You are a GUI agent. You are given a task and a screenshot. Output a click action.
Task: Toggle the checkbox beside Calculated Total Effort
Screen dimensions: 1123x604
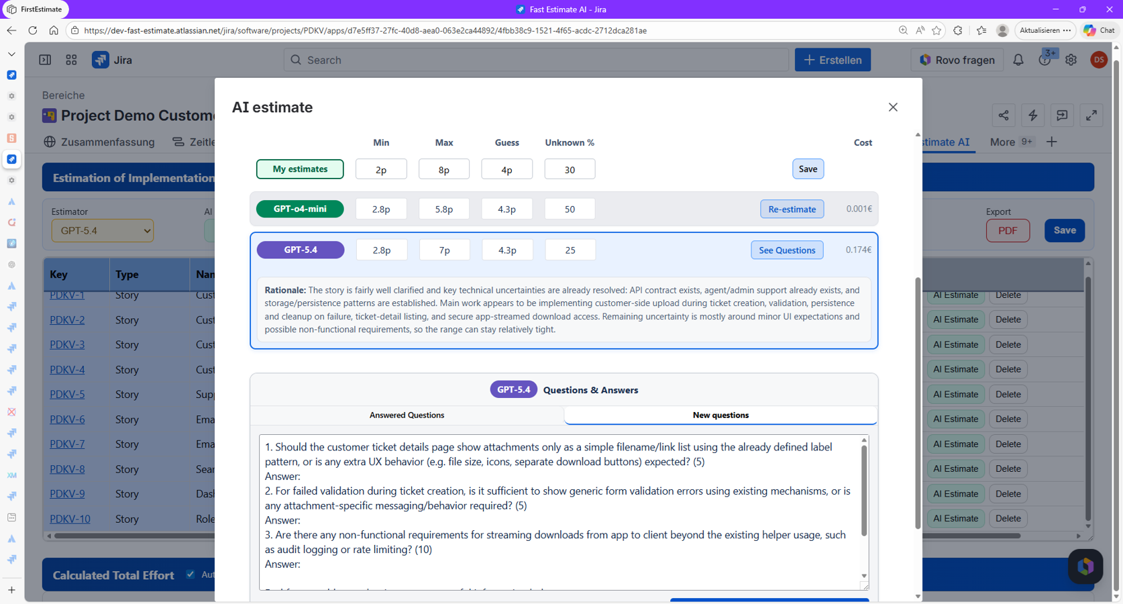190,574
